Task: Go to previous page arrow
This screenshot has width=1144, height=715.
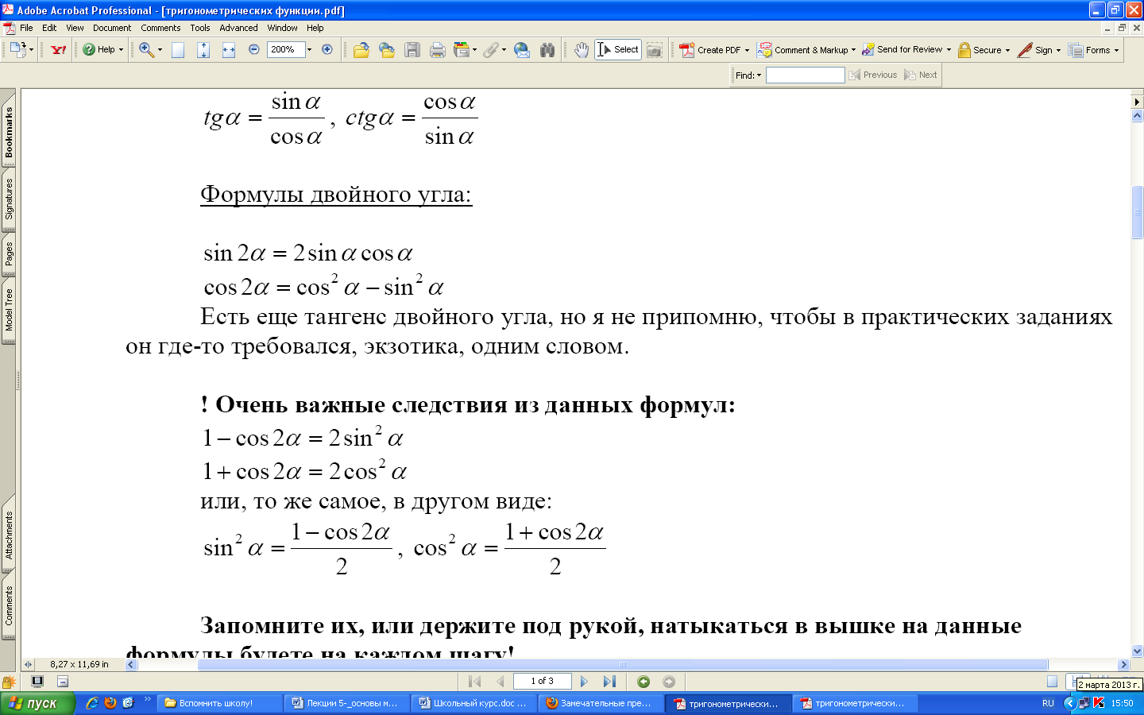Action: [500, 681]
